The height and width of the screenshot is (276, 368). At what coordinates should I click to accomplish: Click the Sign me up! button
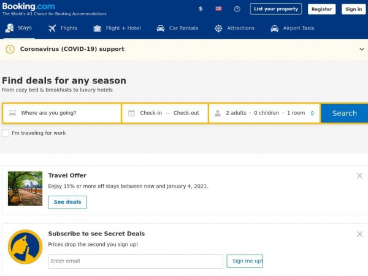pyautogui.click(x=245, y=261)
